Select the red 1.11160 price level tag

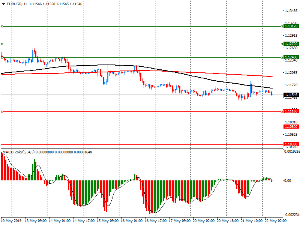point(291,111)
